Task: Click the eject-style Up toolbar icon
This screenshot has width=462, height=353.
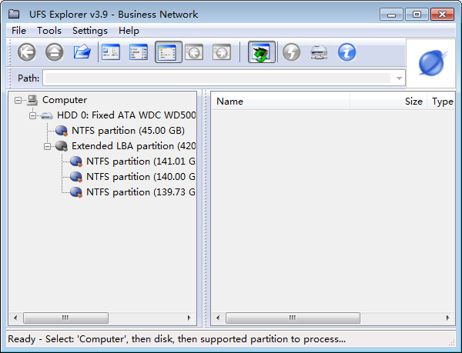Action: point(54,52)
